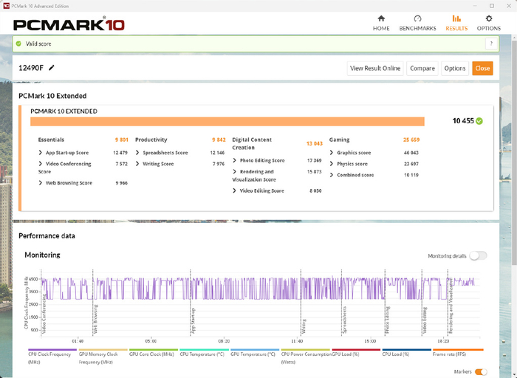Image resolution: width=517 pixels, height=378 pixels.
Task: Click the overall score 10 455
Action: tap(463, 121)
